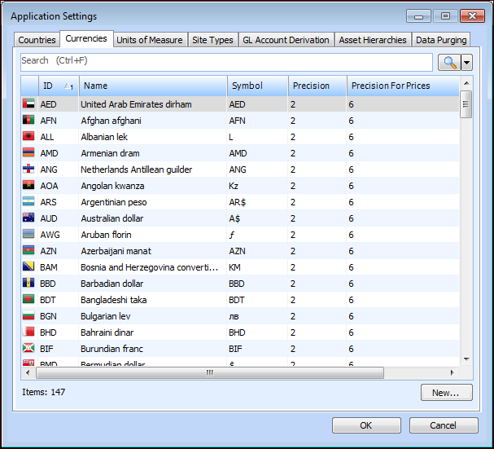Sort by the ID column header
The width and height of the screenshot is (494, 449).
point(57,86)
